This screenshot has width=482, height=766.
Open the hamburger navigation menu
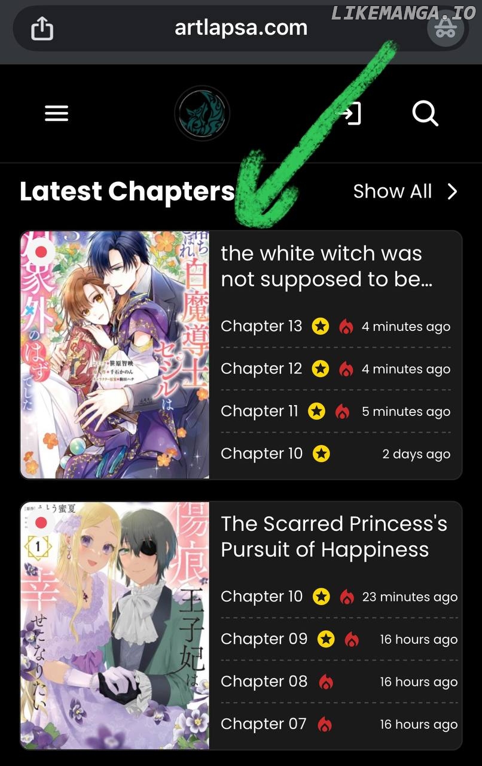56,113
